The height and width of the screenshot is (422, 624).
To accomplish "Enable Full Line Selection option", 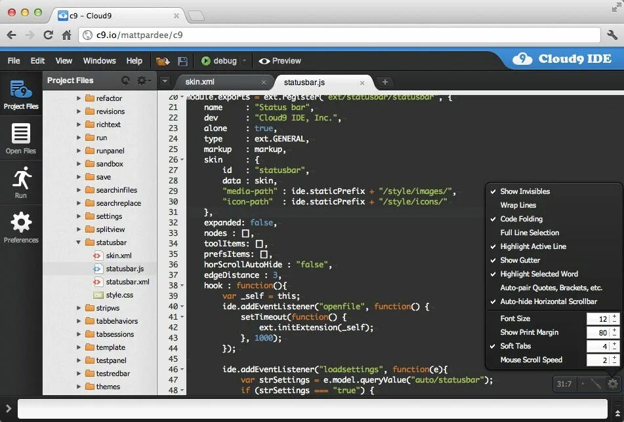I will pos(530,233).
